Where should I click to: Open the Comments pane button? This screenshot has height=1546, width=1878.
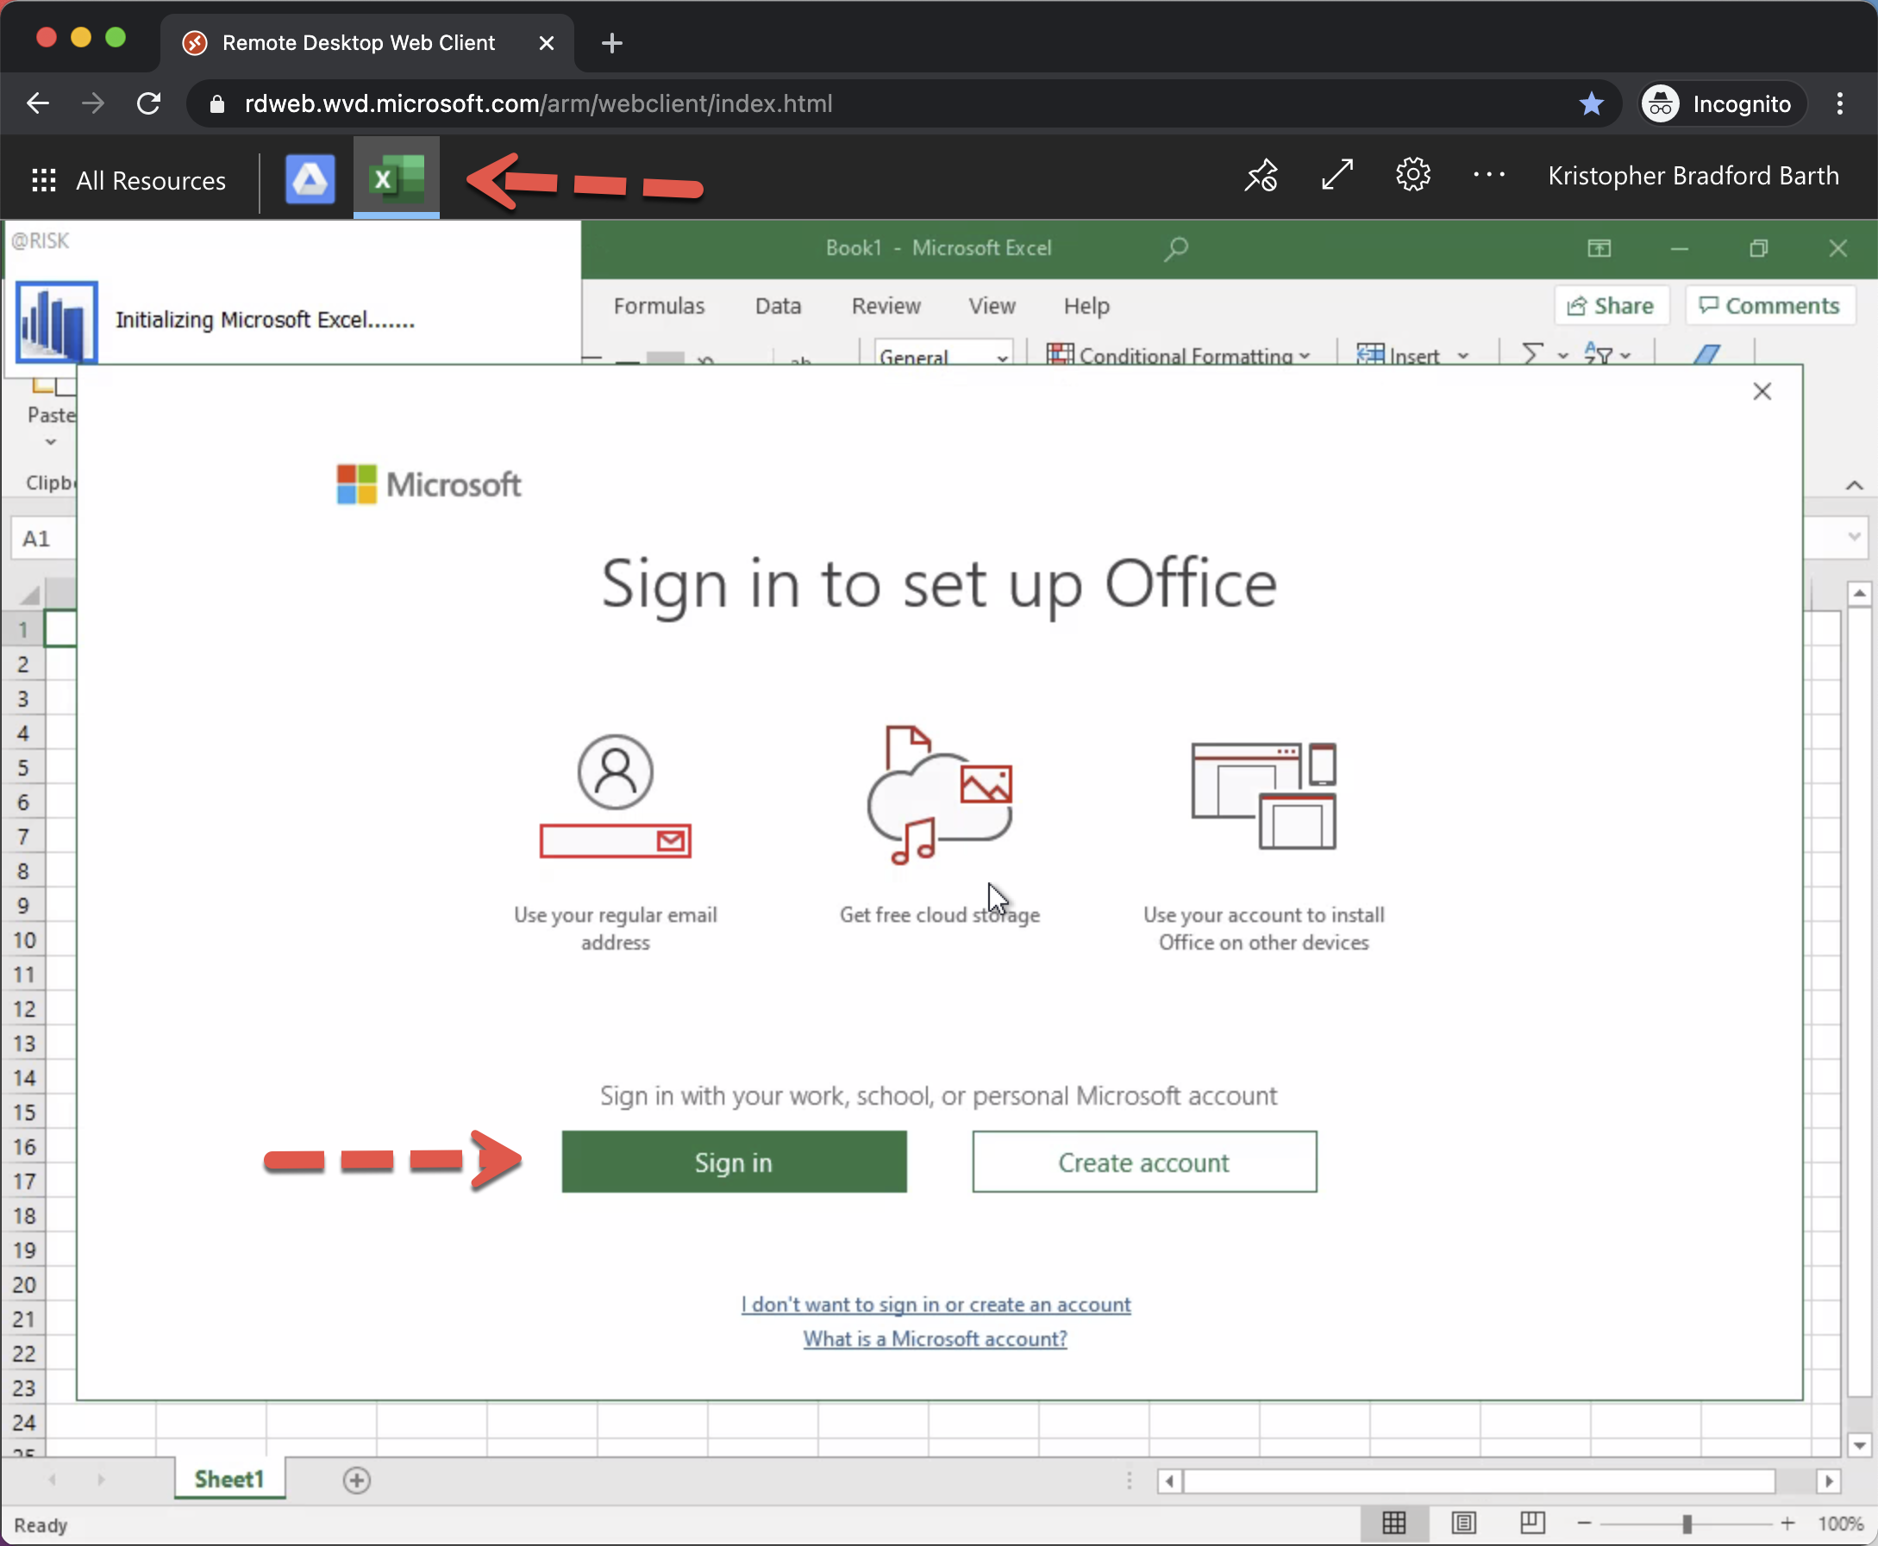(1769, 306)
